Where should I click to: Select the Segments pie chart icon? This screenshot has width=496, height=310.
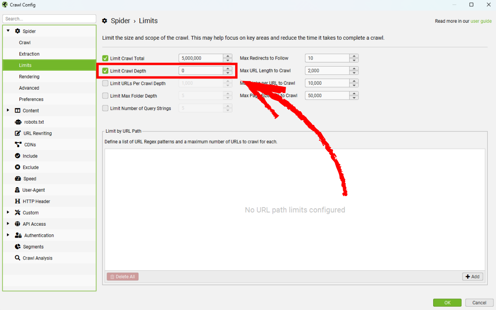point(17,247)
